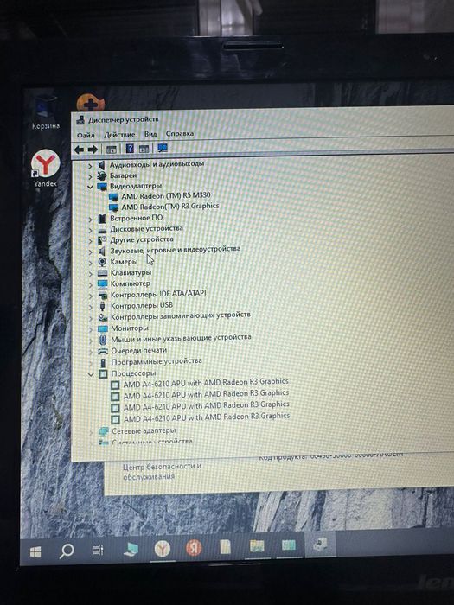Select the Очереди печати category label
The image size is (454, 605).
pos(139,351)
